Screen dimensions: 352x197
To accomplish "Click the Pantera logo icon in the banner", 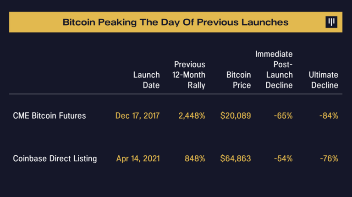I will pyautogui.click(x=331, y=22).
